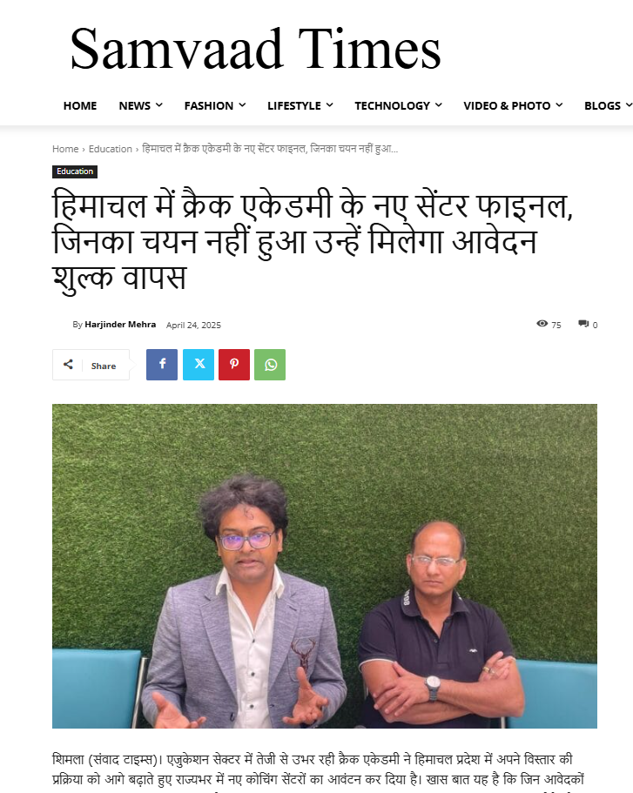Share article on Facebook

point(162,364)
